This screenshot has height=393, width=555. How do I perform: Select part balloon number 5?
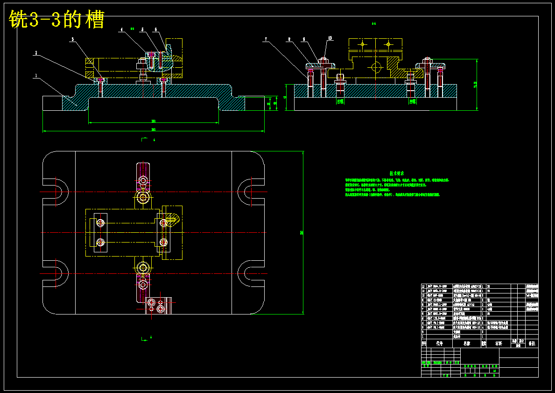(x=142, y=30)
